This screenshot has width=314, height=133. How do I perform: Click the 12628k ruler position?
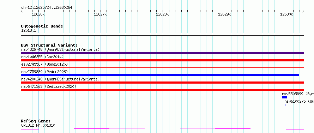coord(162,14)
